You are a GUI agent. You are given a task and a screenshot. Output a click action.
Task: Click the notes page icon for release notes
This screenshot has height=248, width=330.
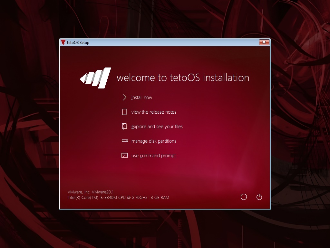click(125, 112)
